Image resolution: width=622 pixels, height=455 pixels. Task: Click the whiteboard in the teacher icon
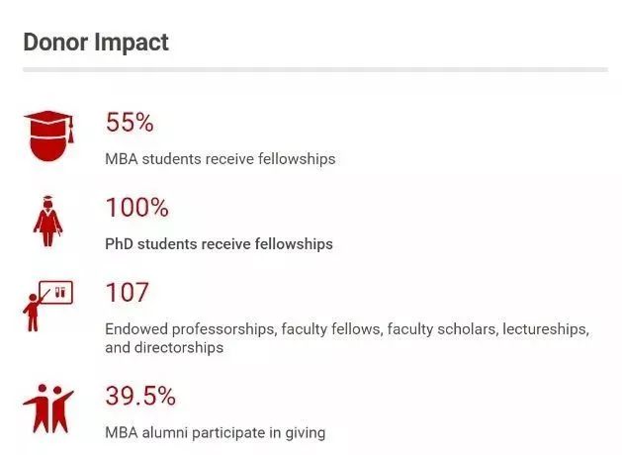click(x=56, y=293)
